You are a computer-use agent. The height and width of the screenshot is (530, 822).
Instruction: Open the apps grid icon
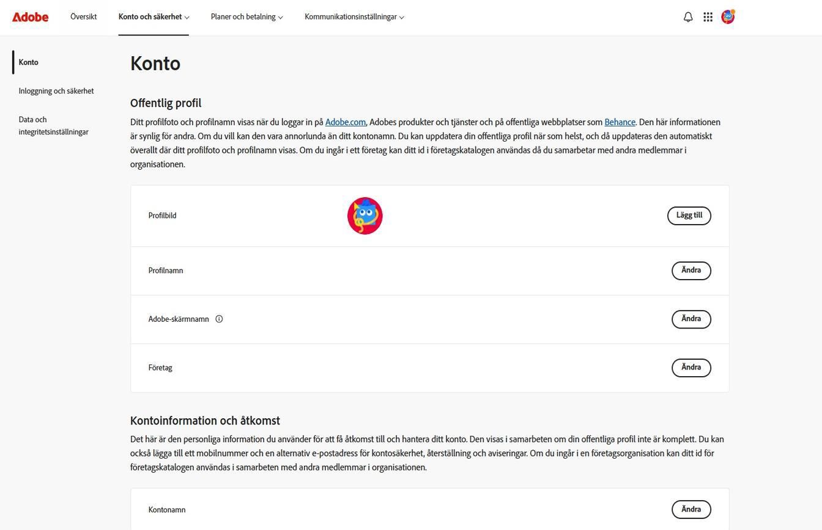pyautogui.click(x=708, y=17)
